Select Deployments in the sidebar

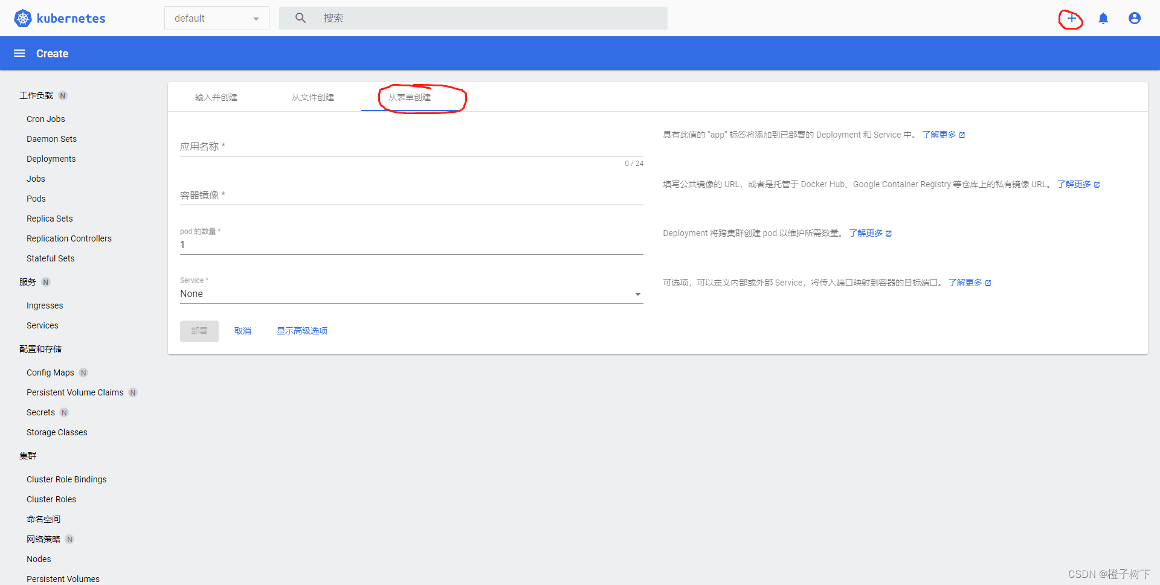click(x=51, y=159)
